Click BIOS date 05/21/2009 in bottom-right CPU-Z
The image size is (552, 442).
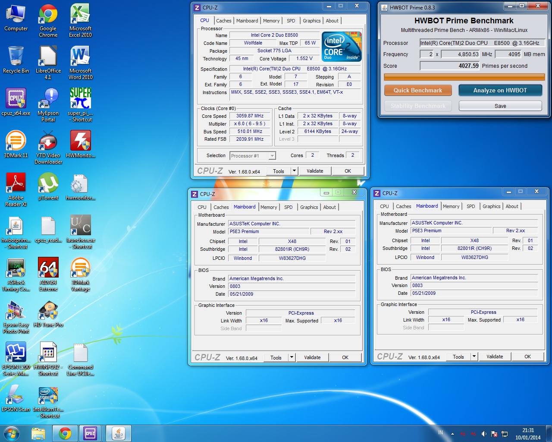474,293
